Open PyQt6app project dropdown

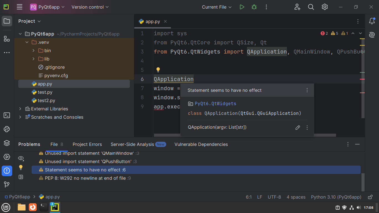47,7
